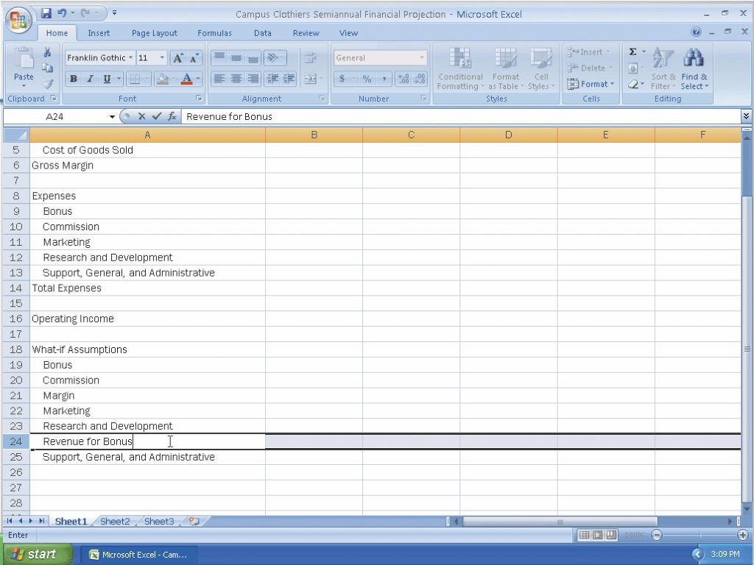Select the row 16 header
Screen dimensions: 754x565
point(16,319)
